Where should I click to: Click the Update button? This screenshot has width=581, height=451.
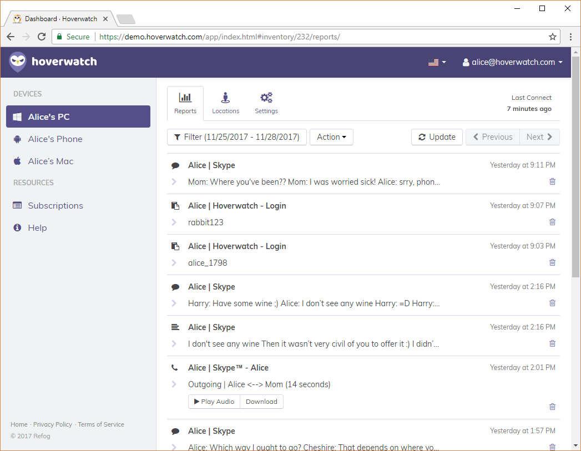coord(437,137)
